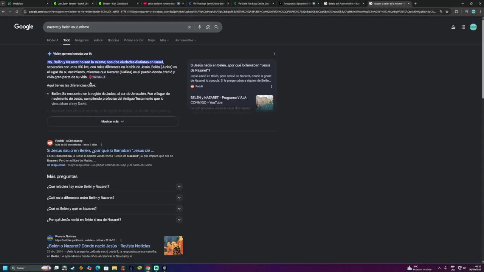The image size is (484, 272).
Task: Open the '81 respuestas' link
Action: tap(56, 165)
